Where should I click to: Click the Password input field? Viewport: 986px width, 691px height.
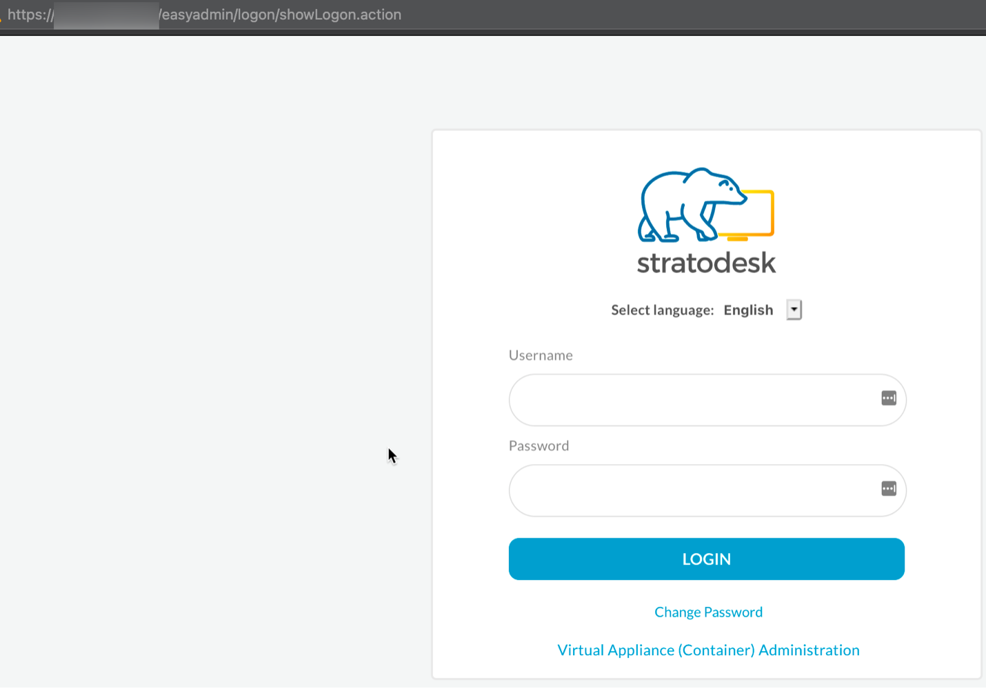pyautogui.click(x=707, y=490)
